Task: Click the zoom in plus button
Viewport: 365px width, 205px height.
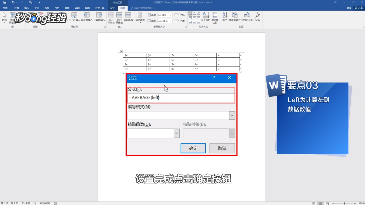Action: point(355,203)
